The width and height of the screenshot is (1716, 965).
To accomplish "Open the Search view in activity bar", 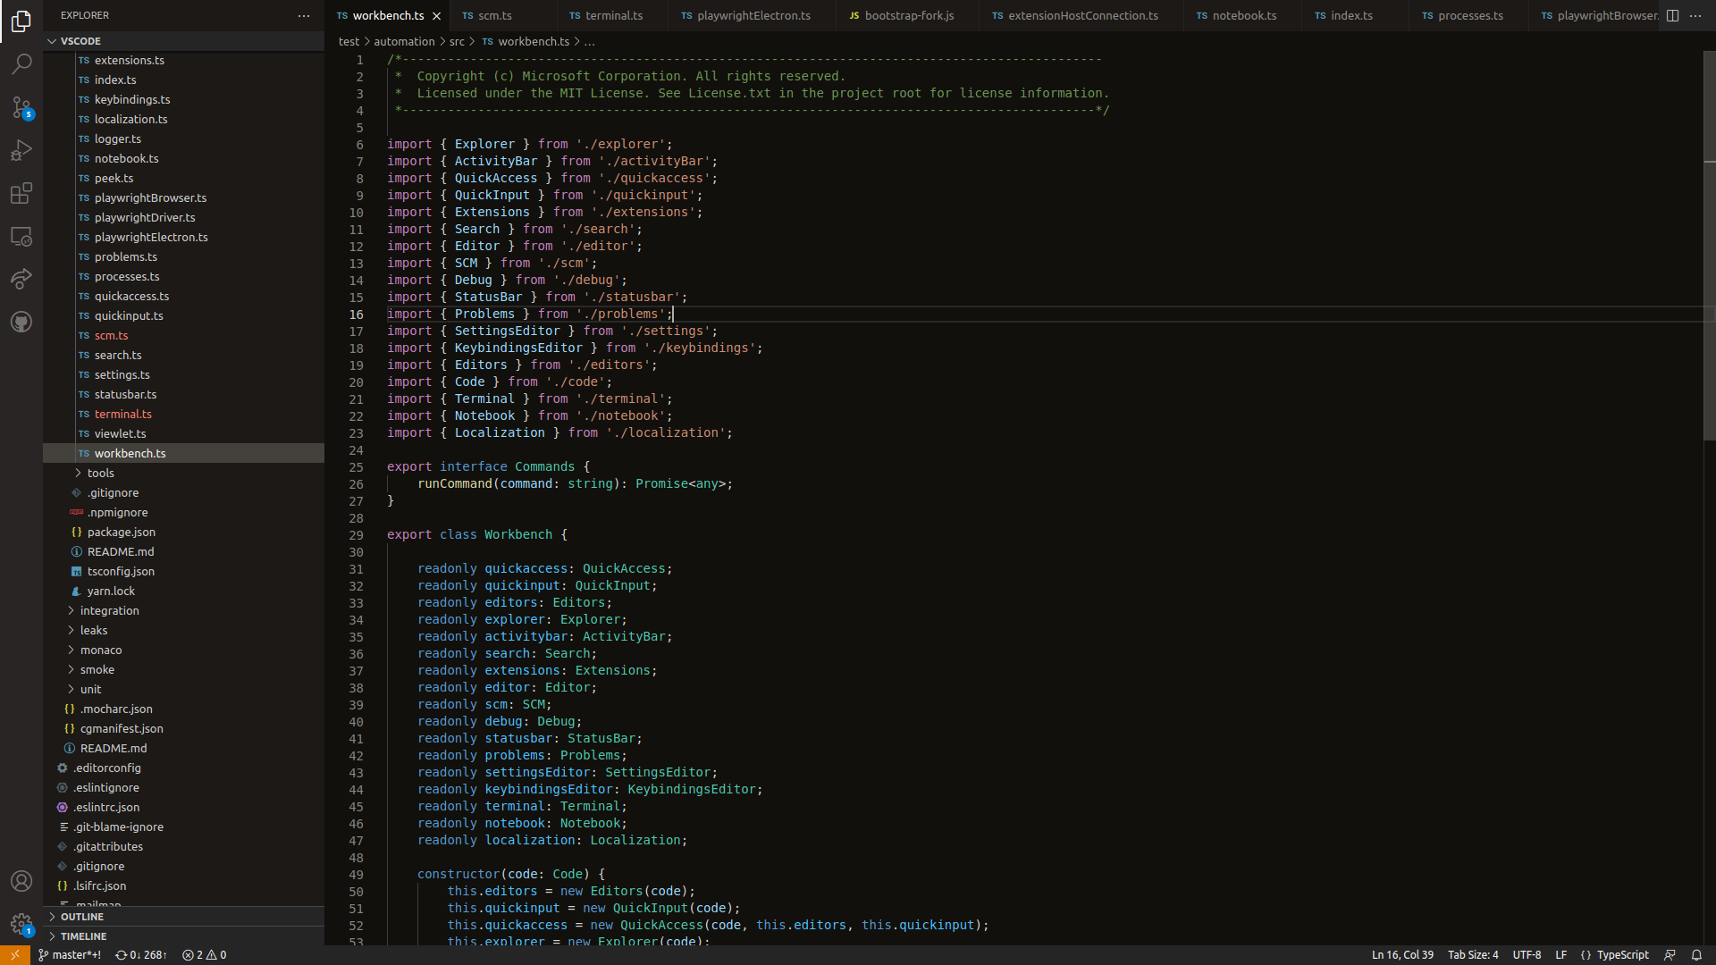I will click(x=21, y=64).
